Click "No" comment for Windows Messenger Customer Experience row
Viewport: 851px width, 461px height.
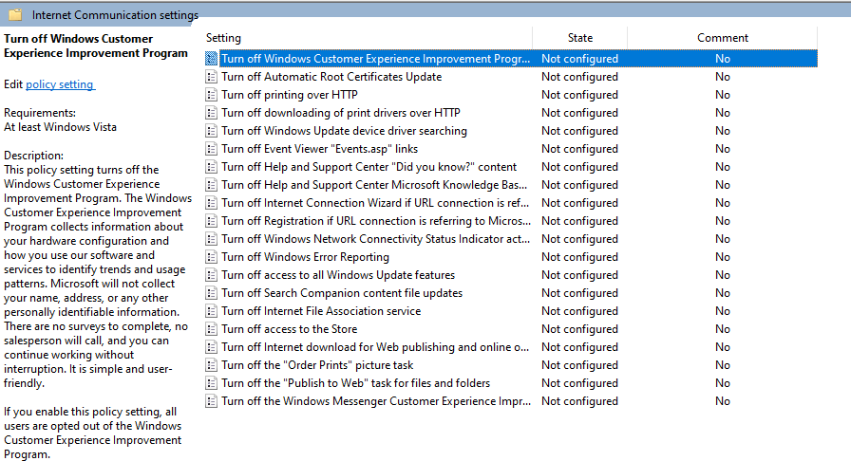[723, 401]
